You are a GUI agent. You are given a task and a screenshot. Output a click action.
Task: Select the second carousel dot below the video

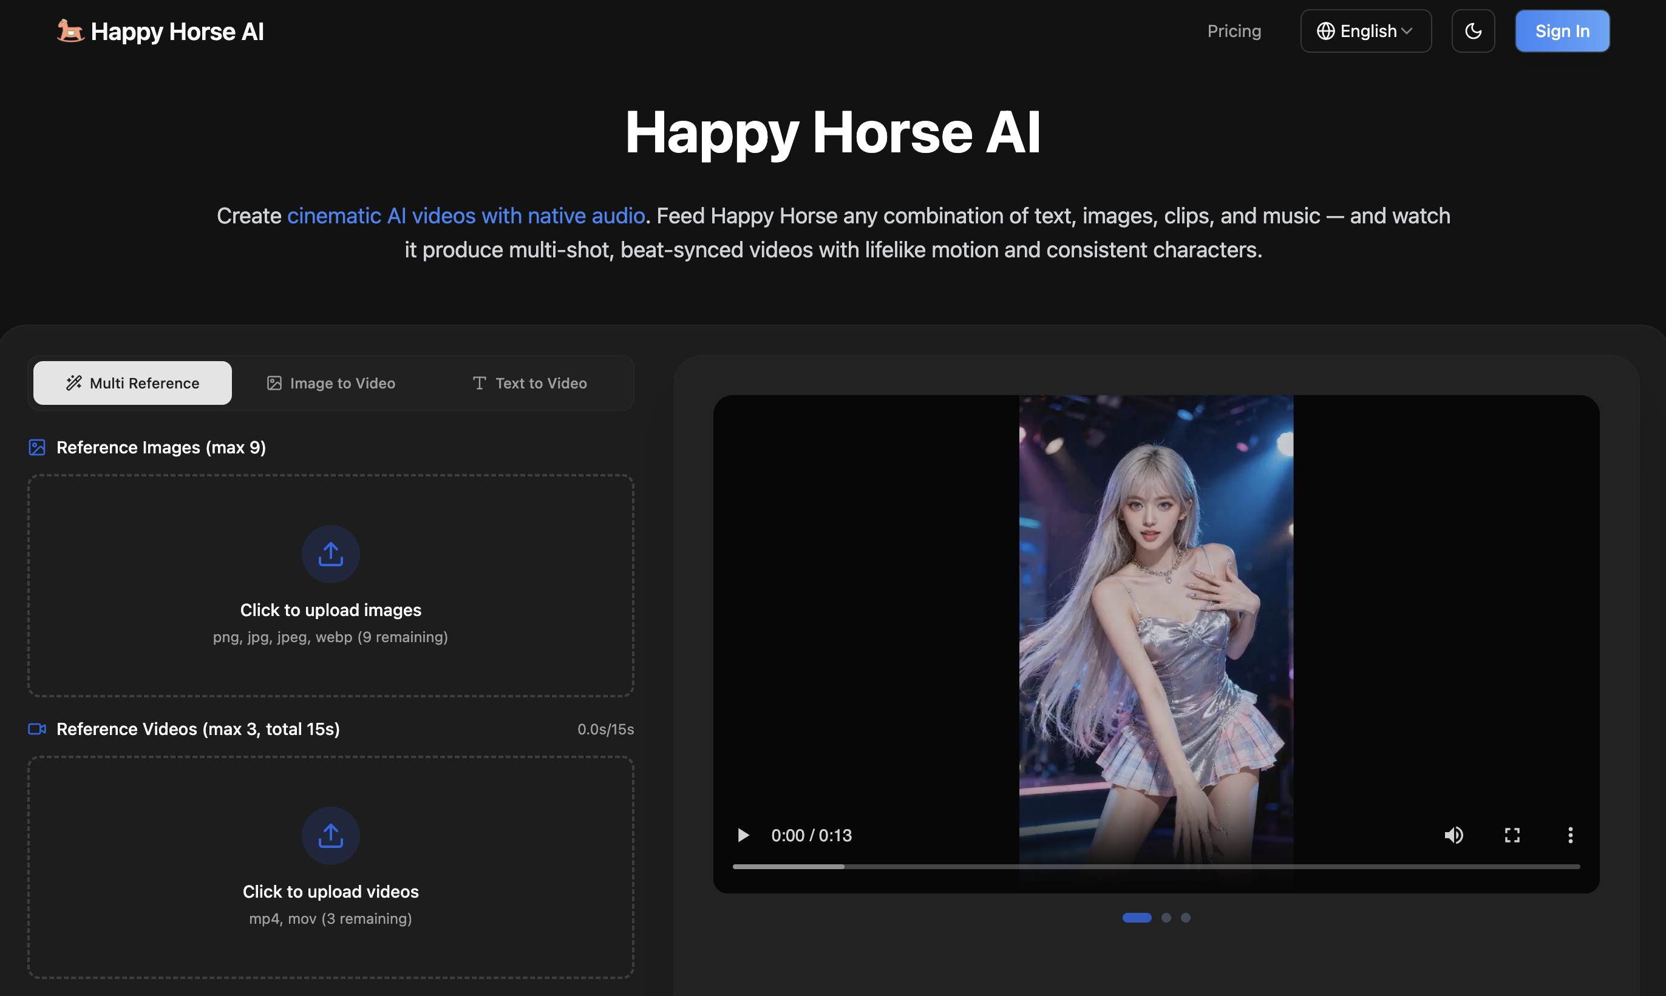pyautogui.click(x=1166, y=918)
